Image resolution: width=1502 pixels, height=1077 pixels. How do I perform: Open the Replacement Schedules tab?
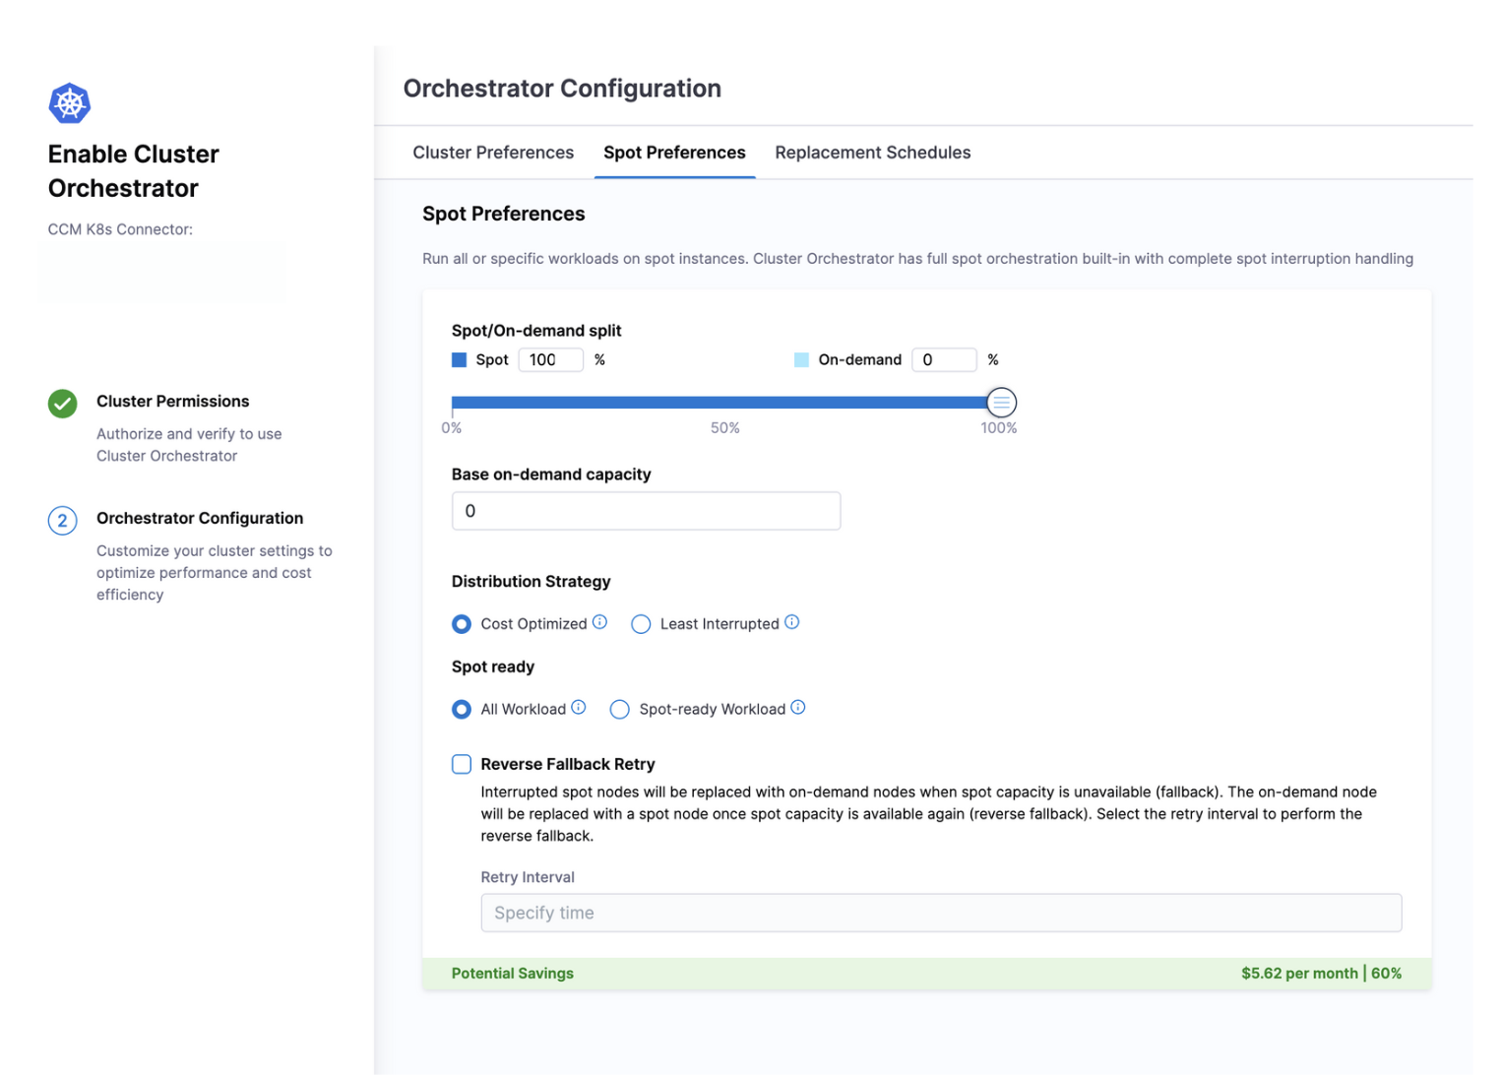click(x=872, y=153)
